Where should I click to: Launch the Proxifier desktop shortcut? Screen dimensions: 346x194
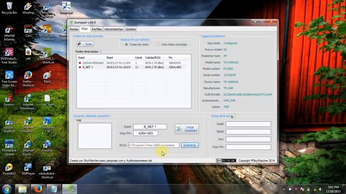47,146
